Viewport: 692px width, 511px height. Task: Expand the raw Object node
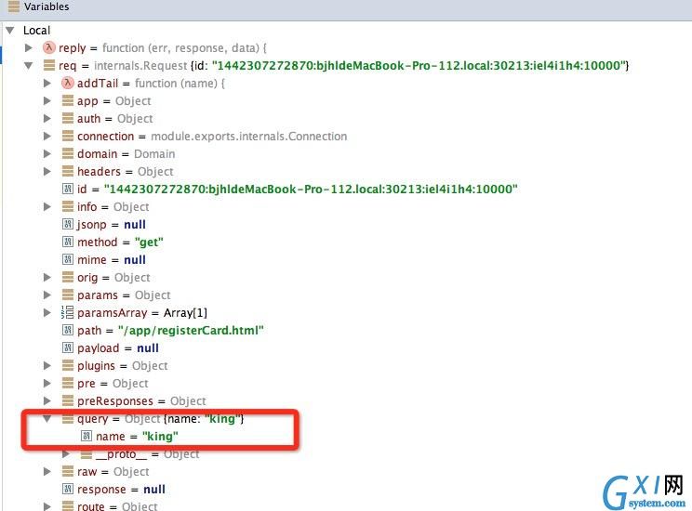47,471
